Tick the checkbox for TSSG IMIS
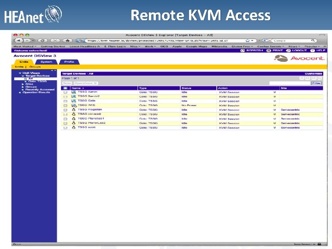Viewport: 332px width, 249px height. (65, 106)
